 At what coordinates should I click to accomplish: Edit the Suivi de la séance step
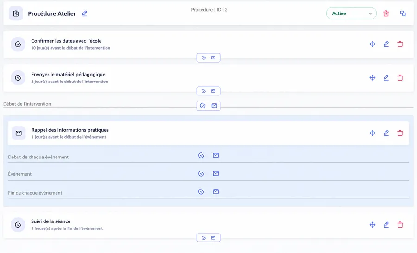[x=386, y=225]
